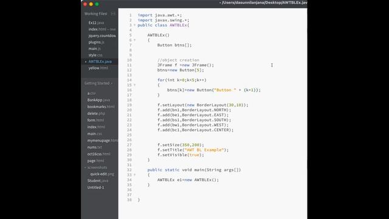
Task: Click "public static void main" on line 32
Action: (176, 170)
